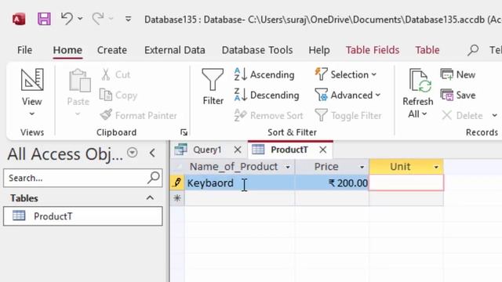Open the navigation pane options menu
The image size is (502, 282).
point(133,153)
